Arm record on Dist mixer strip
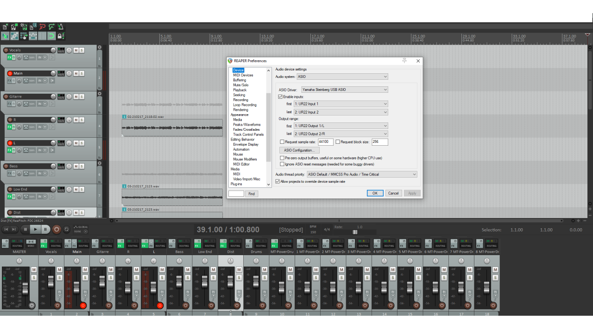 (x=237, y=305)
